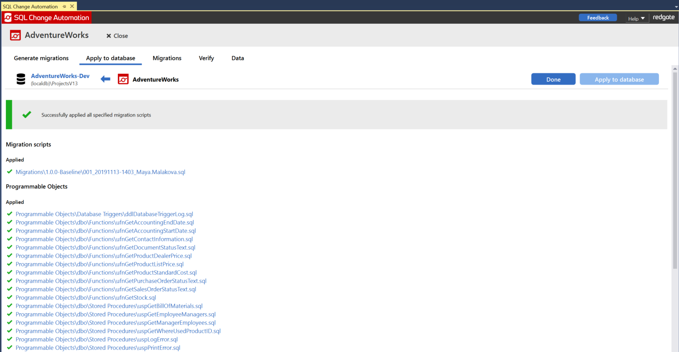Click the source AdventureWorks project icon
This screenshot has width=679, height=352.
[123, 79]
